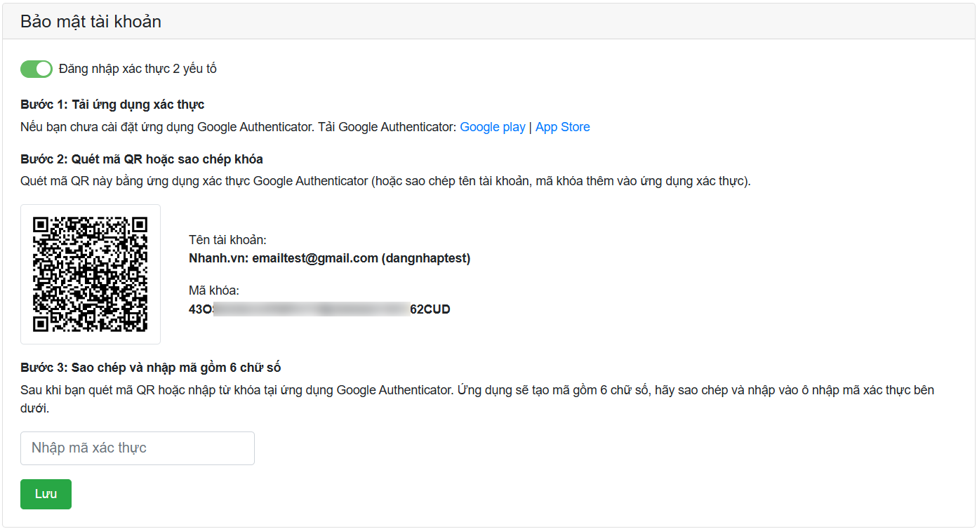
Task: Select the secret key text ending in 62CUD
Action: coord(319,309)
